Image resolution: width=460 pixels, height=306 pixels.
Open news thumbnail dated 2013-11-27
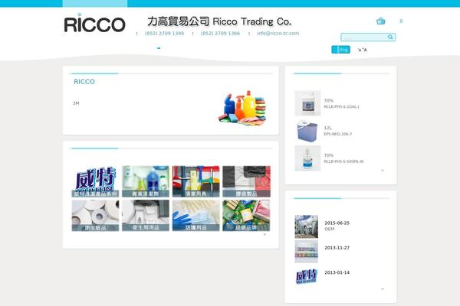[306, 251]
